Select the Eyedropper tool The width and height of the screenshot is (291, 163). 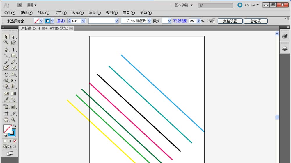tap(6, 99)
